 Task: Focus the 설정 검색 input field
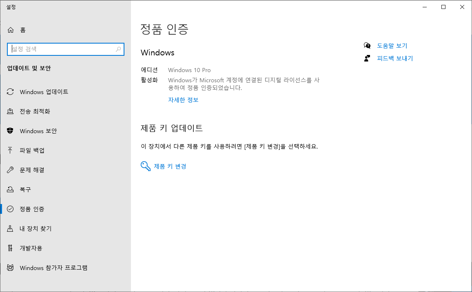[x=66, y=49]
